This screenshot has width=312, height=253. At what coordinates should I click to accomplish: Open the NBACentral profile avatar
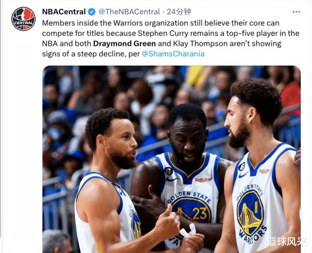tap(23, 19)
